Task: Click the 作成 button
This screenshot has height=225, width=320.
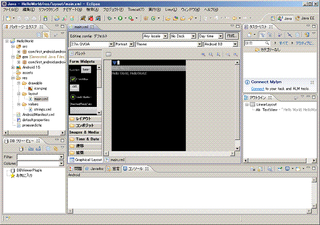Action: point(232,36)
